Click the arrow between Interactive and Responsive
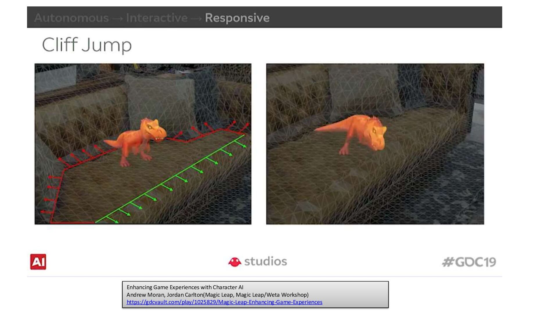Image resolution: width=558 pixels, height=314 pixels. pyautogui.click(x=196, y=19)
